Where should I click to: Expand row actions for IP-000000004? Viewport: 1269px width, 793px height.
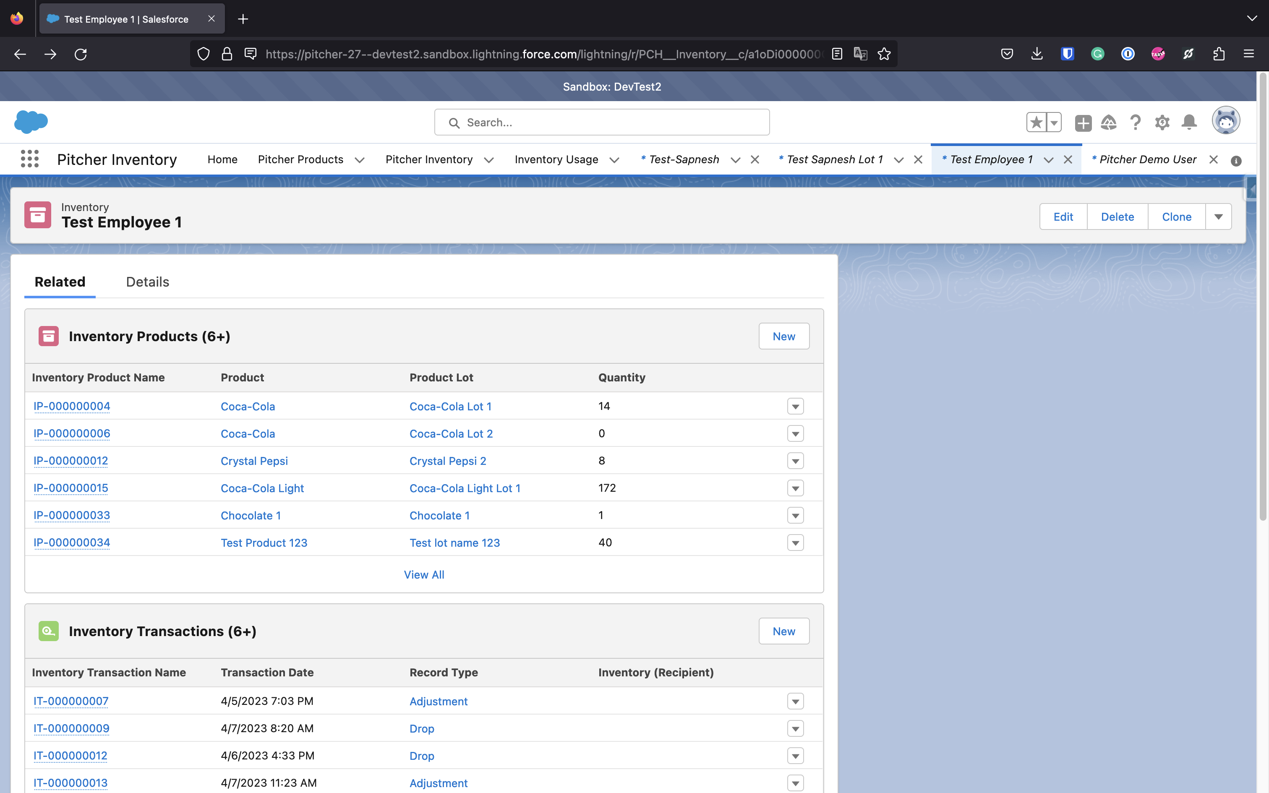tap(795, 407)
